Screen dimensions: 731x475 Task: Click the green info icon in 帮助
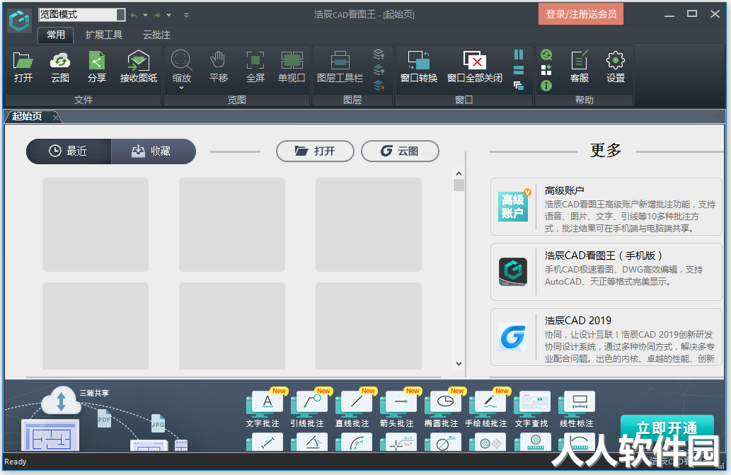[546, 86]
